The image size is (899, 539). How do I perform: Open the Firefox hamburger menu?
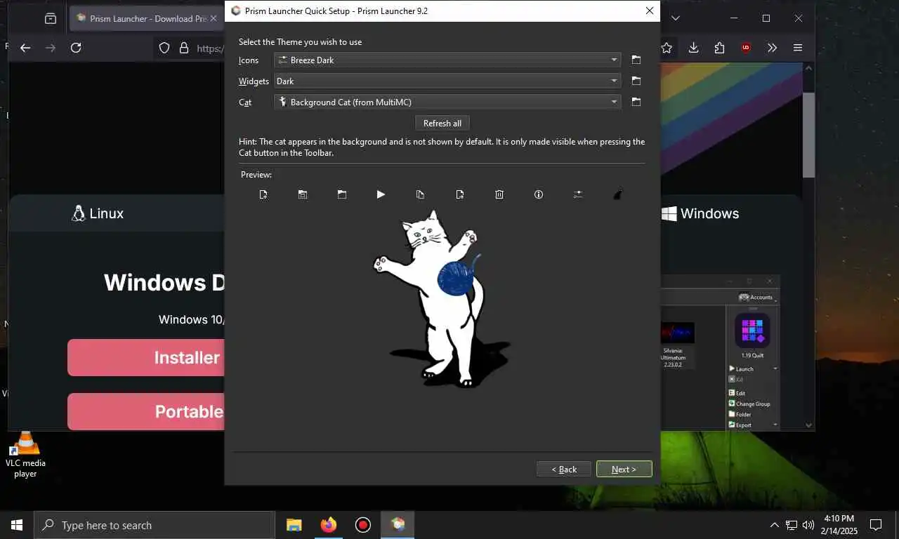tap(798, 48)
